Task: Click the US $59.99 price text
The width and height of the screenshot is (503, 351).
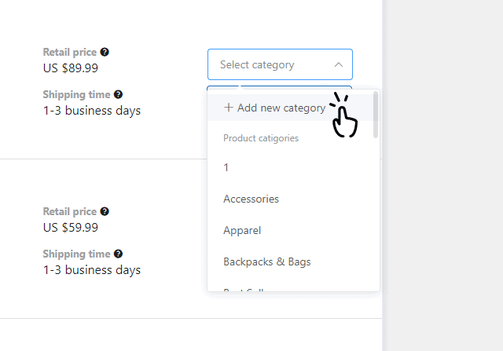Action: (71, 227)
